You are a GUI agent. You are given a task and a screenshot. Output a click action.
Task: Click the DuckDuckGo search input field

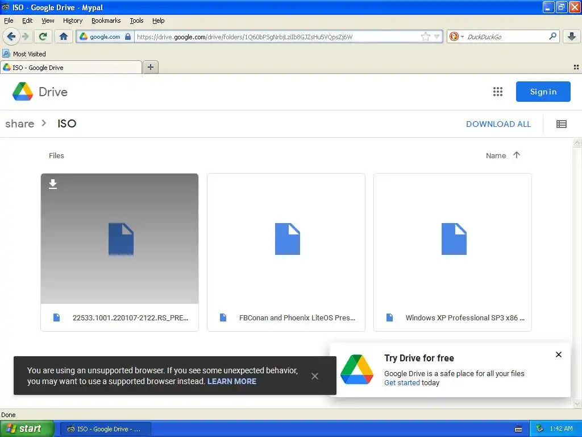pyautogui.click(x=506, y=37)
